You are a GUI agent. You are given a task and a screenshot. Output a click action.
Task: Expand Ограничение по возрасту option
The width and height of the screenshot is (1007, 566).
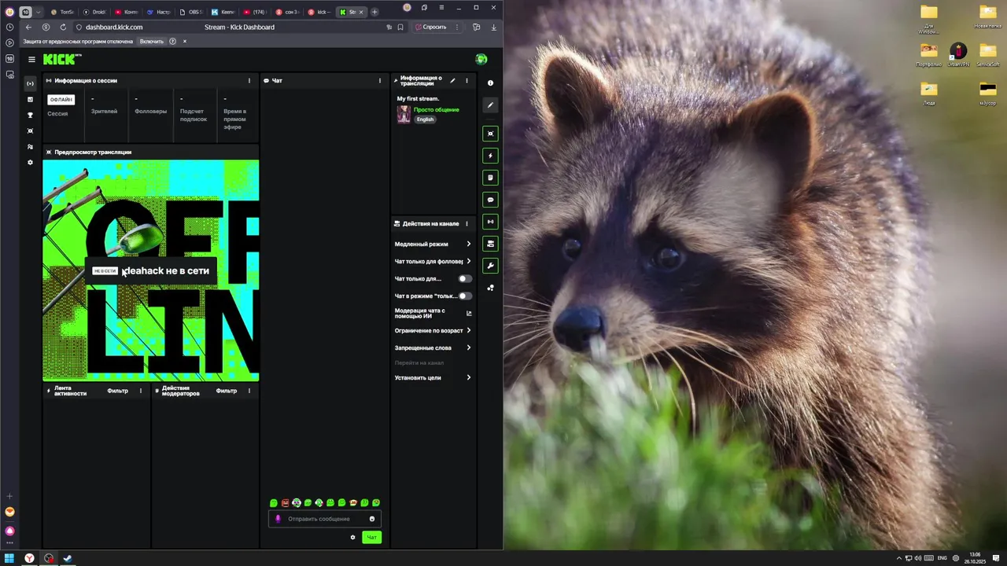(433, 330)
